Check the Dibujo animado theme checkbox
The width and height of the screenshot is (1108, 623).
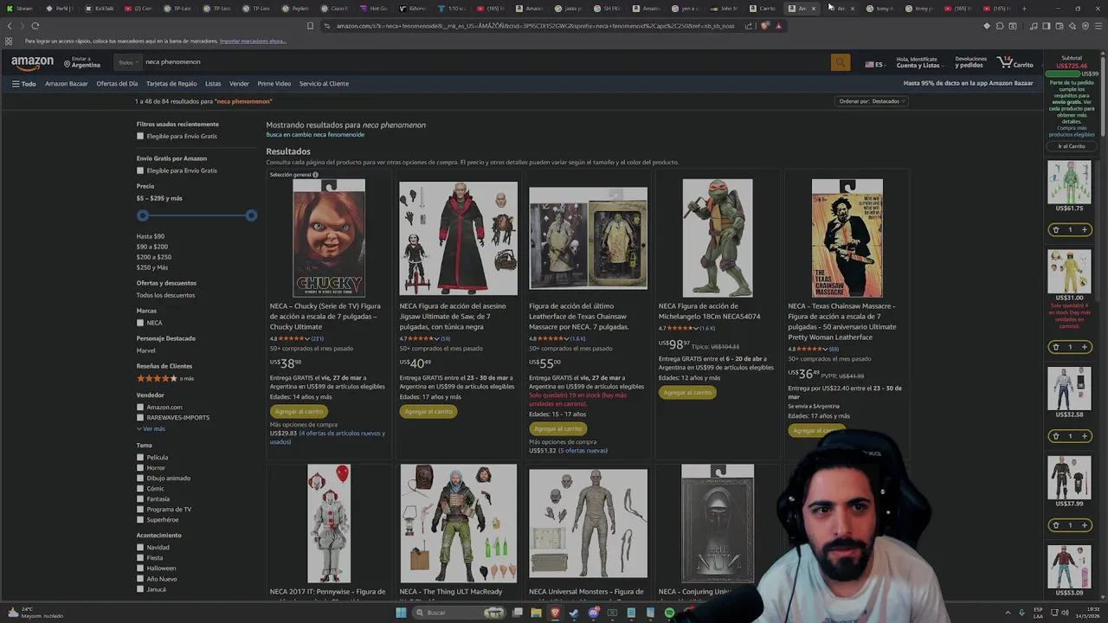(140, 478)
